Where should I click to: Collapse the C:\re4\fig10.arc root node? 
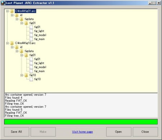point(8,43)
